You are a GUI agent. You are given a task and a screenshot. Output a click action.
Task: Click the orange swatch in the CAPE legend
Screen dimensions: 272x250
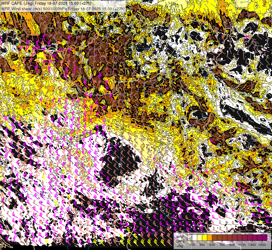(209, 237)
